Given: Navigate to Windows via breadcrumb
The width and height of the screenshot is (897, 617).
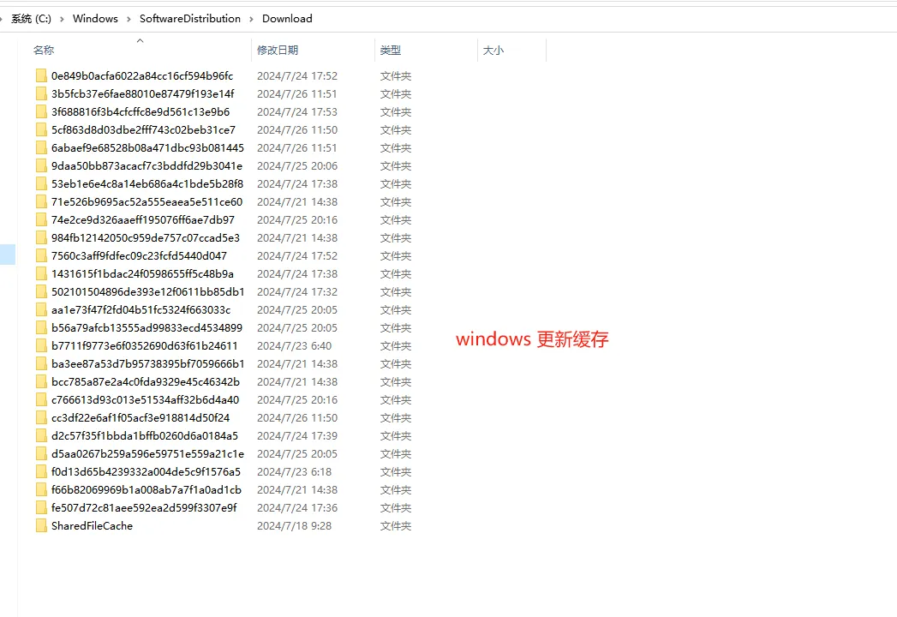Looking at the screenshot, I should [x=95, y=18].
